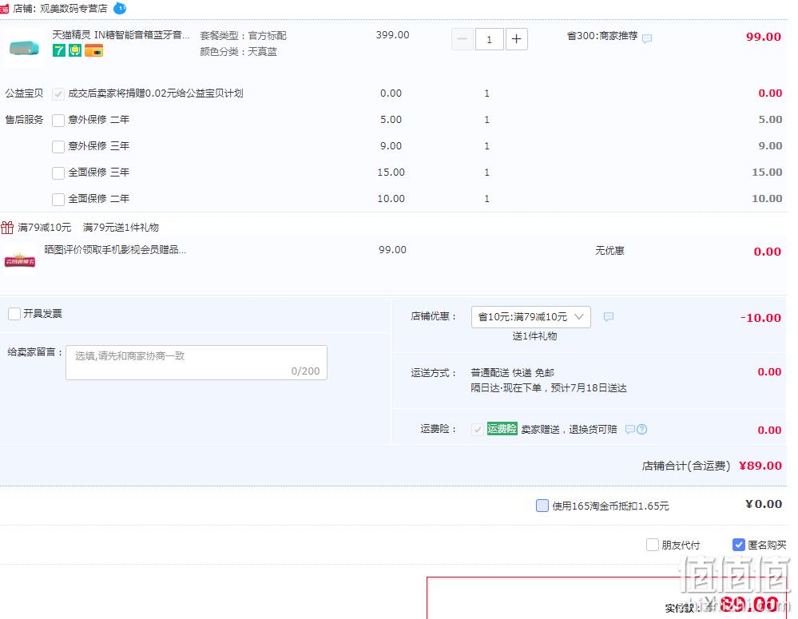Viewport: 798px width, 619px height.
Task: Click the orange credit card payment badge
Action: click(x=93, y=50)
